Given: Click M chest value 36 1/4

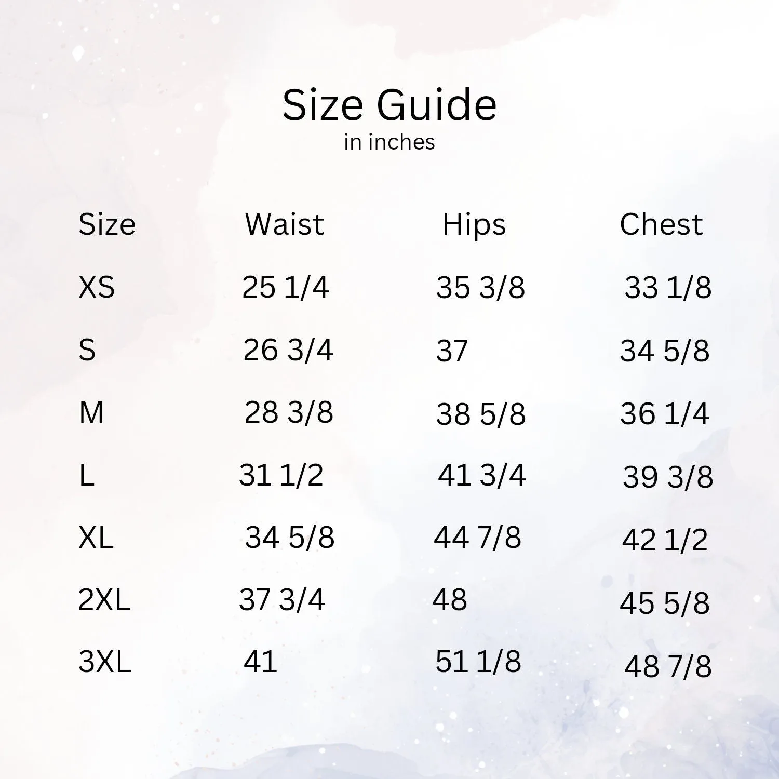Looking at the screenshot, I should pos(665,414).
